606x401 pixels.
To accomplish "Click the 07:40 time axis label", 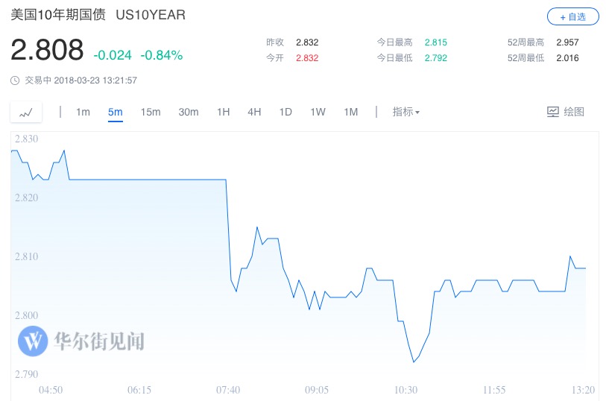I will [228, 390].
